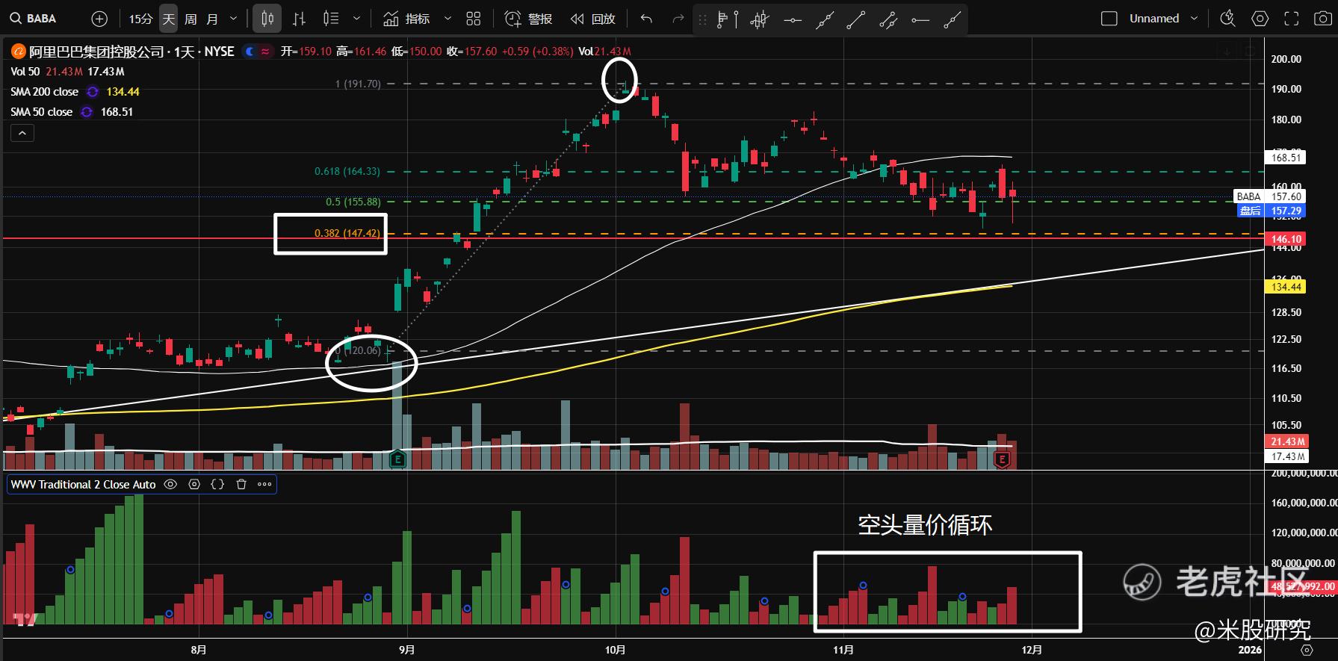
Task: Click the BABA 157.60 last price label
Action: pyautogui.click(x=1269, y=196)
